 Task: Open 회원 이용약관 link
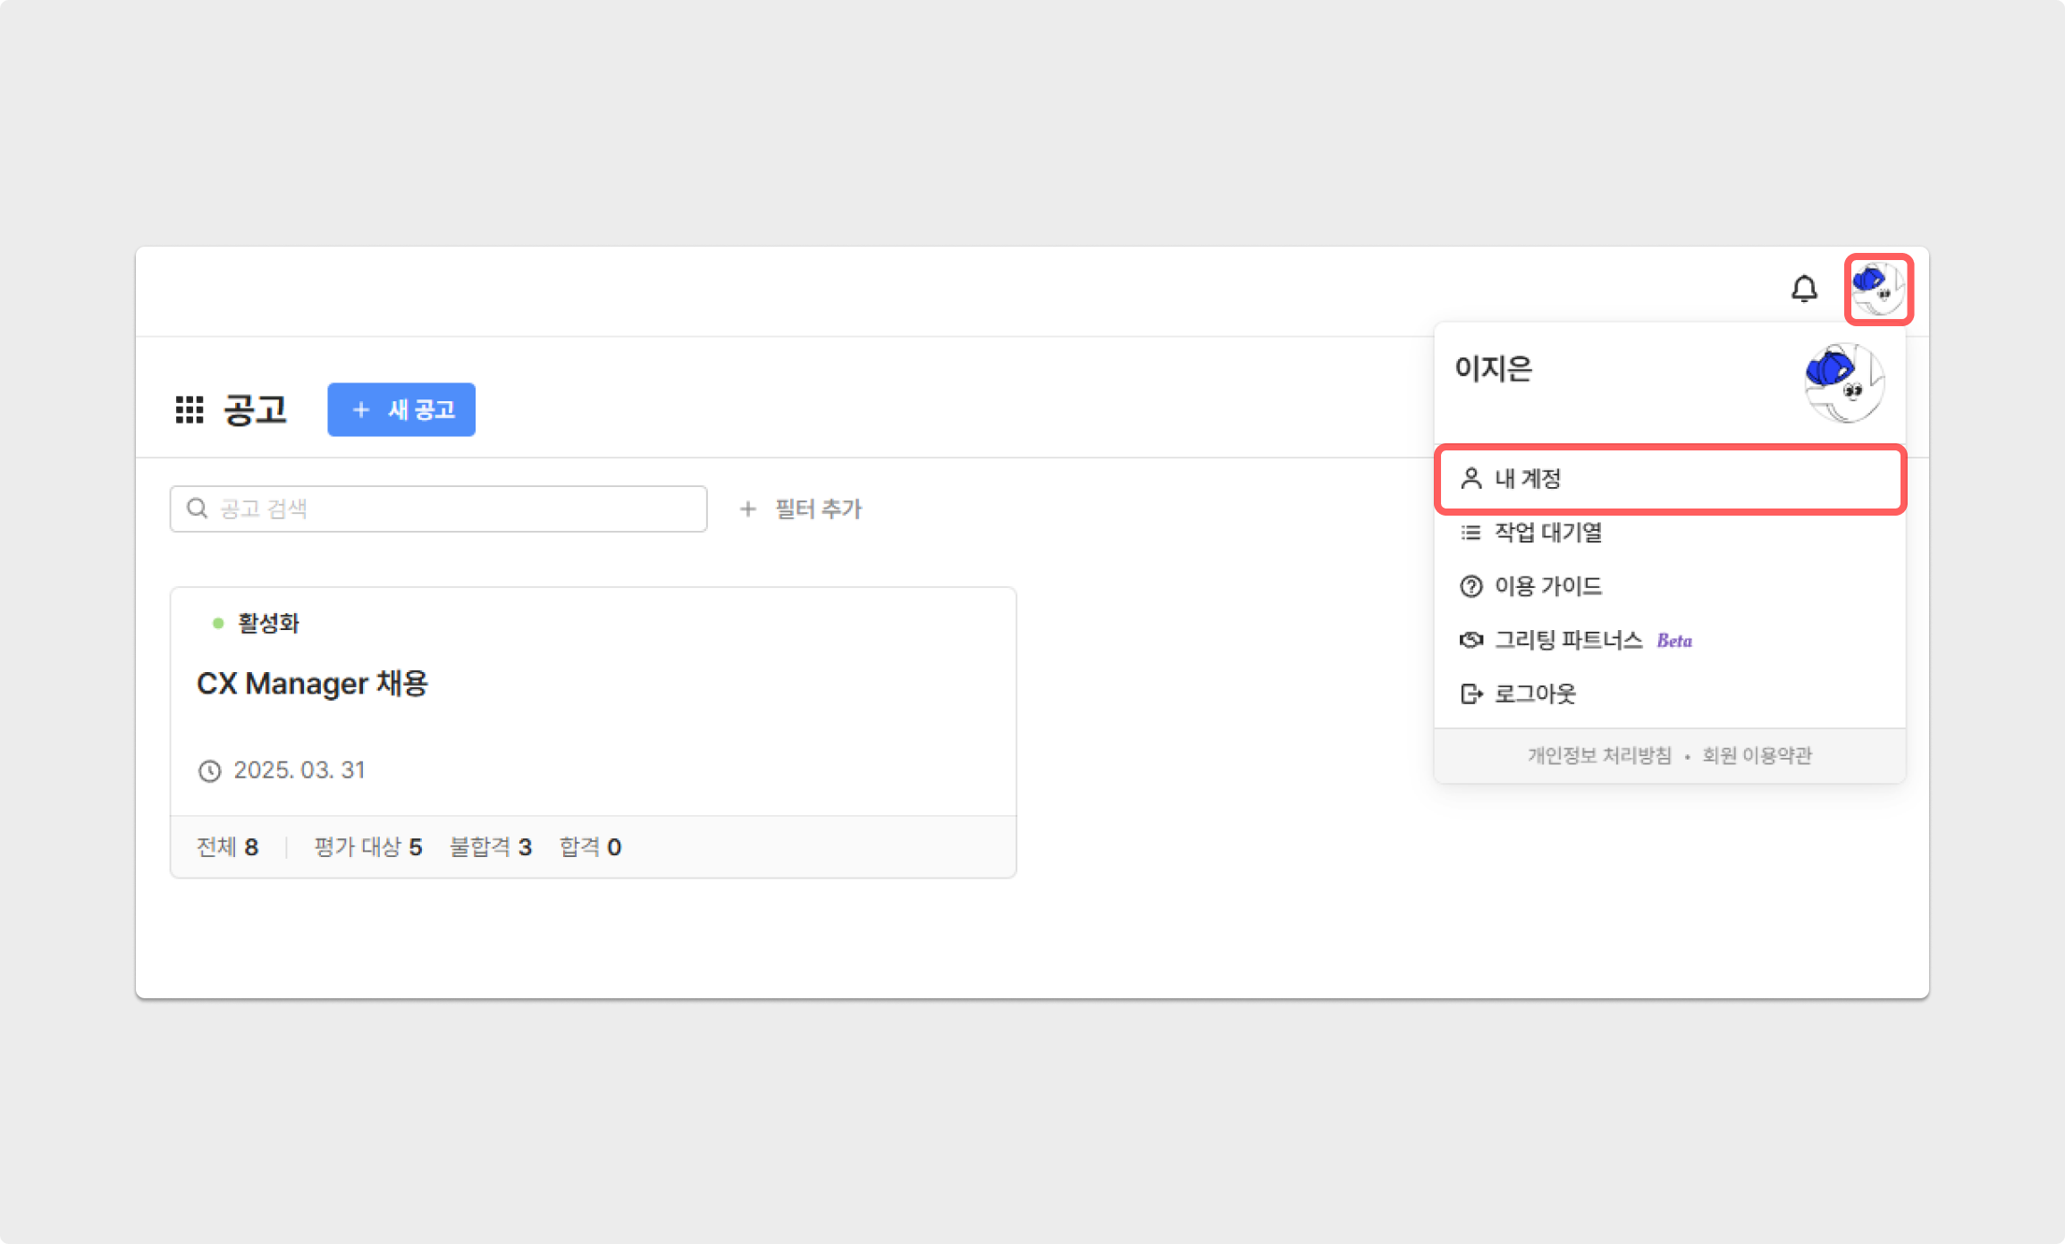(1757, 756)
